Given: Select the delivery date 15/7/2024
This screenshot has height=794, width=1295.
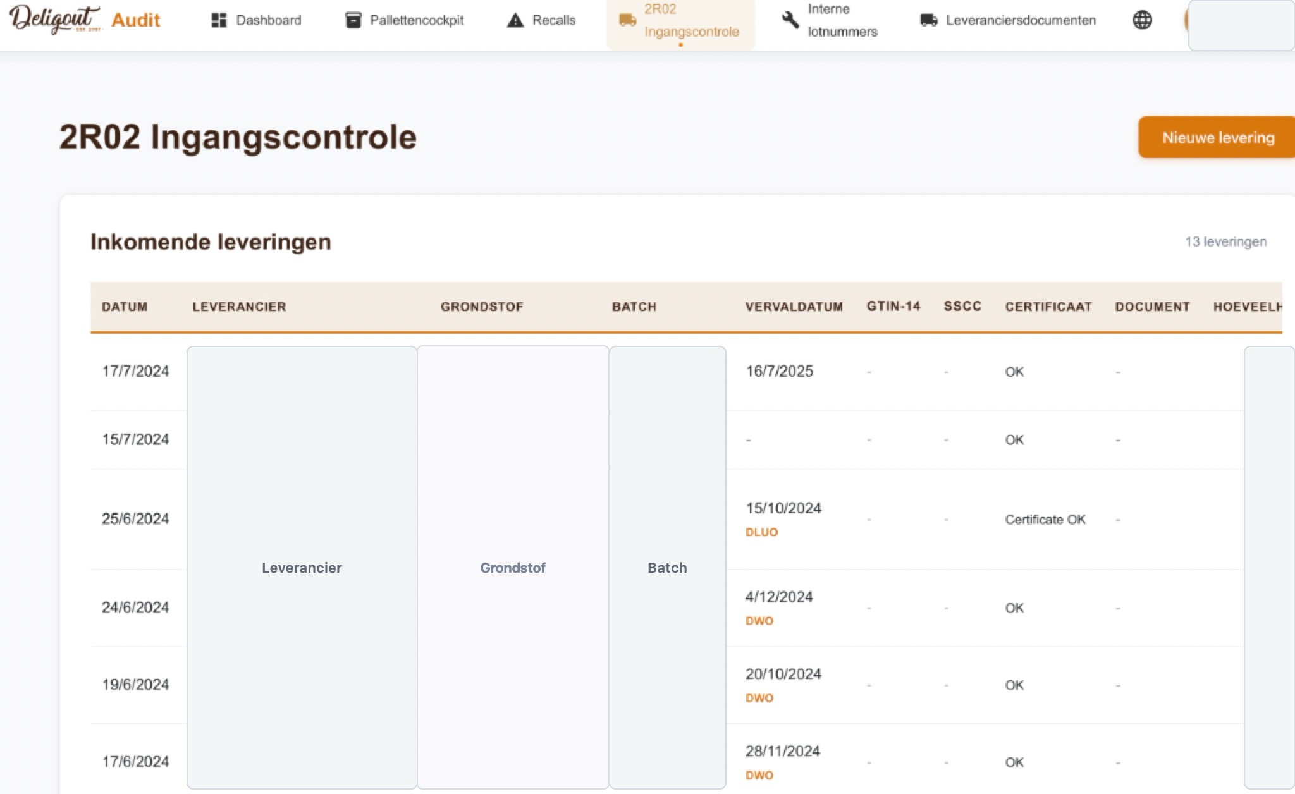Looking at the screenshot, I should (135, 439).
